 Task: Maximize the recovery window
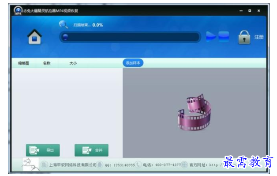click(x=250, y=11)
